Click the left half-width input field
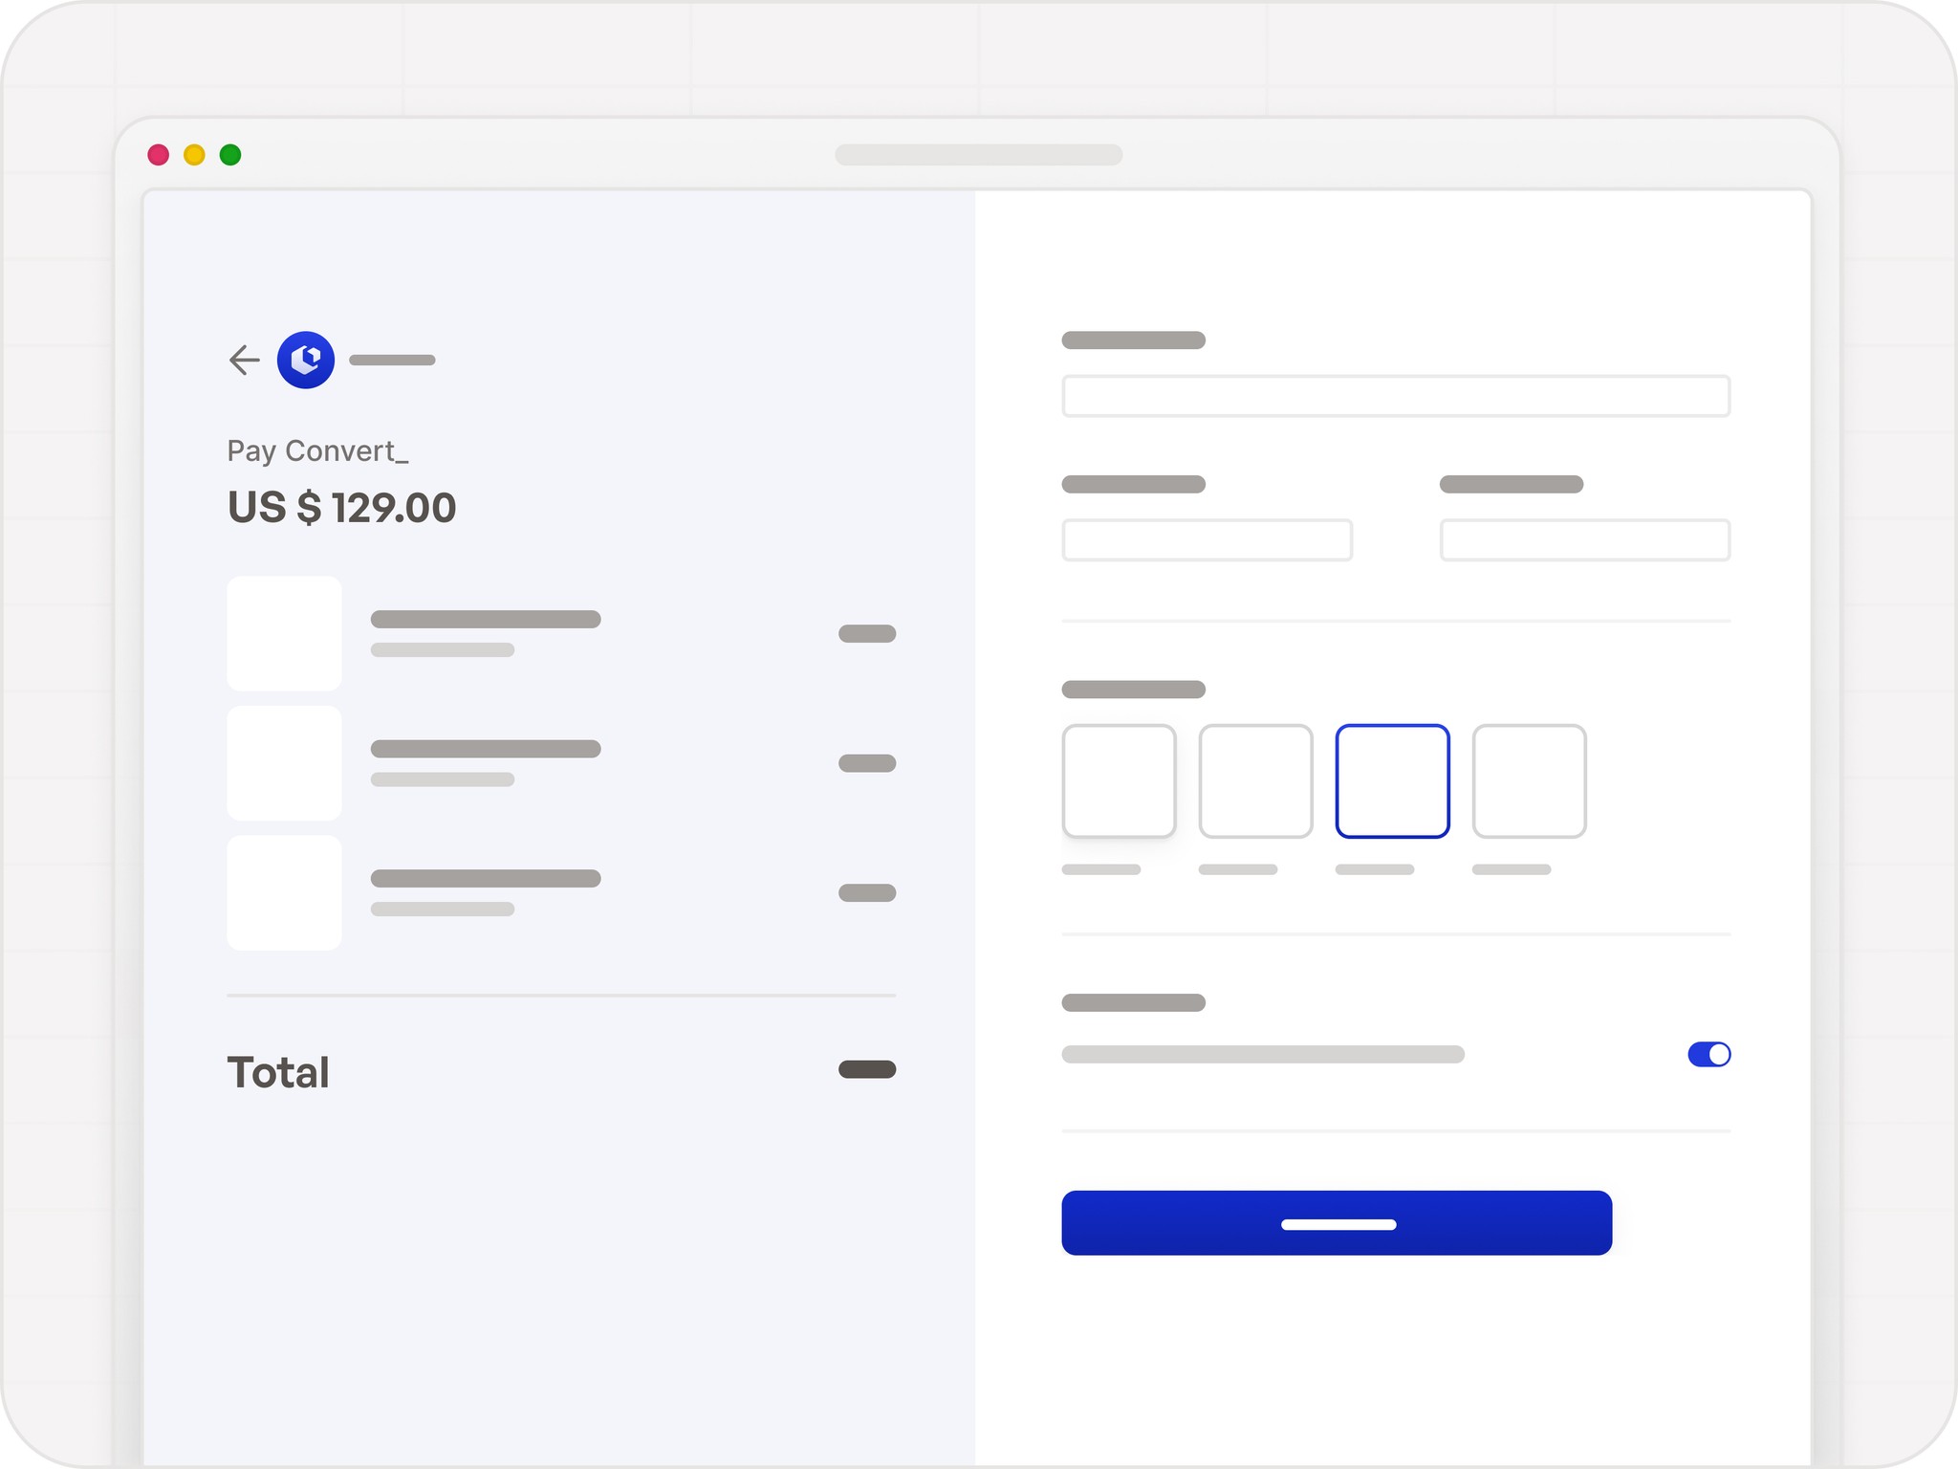The image size is (1958, 1469). 1207,540
